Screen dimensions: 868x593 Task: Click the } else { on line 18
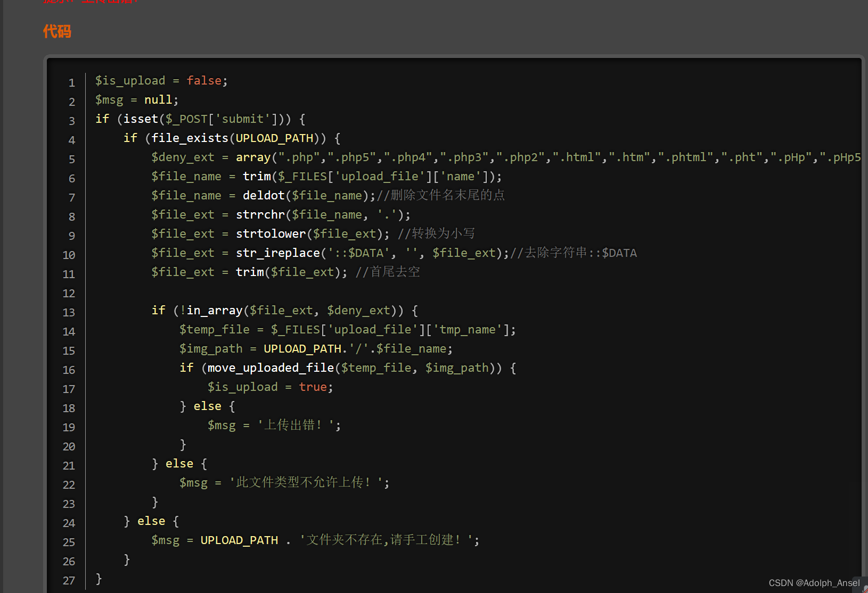click(x=207, y=406)
